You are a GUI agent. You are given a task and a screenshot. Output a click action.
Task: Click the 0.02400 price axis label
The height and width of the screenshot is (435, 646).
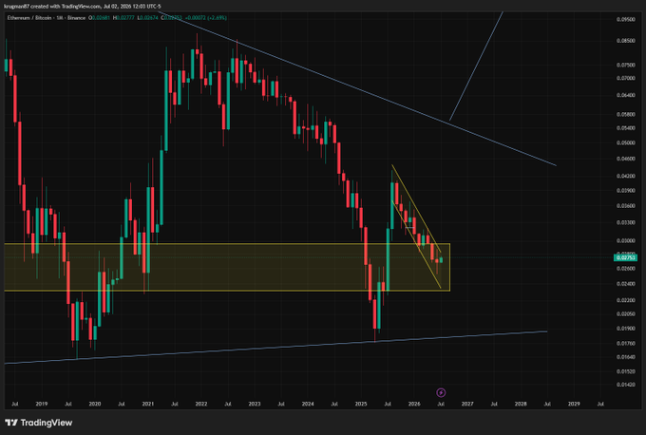click(625, 284)
